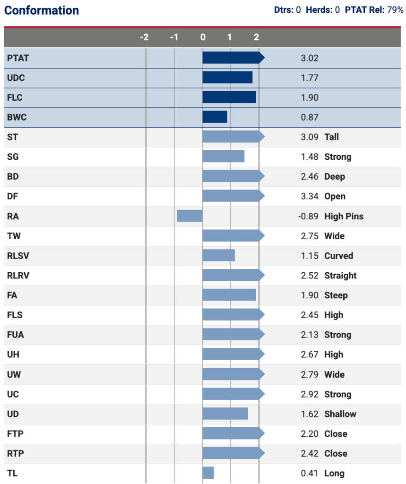Select the UC value 2.92
Viewport: 406px width, 484px height.
pos(310,394)
